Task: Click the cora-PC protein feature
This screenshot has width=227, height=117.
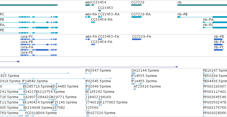Action: point(39,39)
